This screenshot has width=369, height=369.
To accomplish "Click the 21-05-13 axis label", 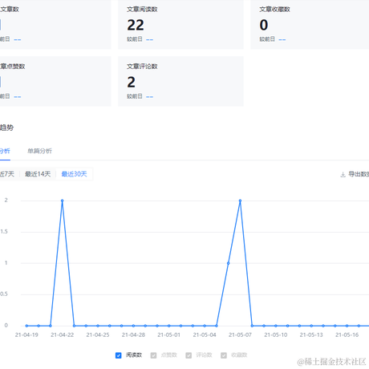I will 311,335.
